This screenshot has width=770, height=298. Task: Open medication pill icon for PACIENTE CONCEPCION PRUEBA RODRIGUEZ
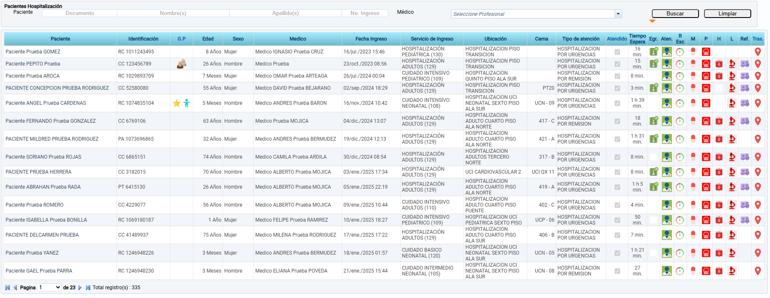693,88
